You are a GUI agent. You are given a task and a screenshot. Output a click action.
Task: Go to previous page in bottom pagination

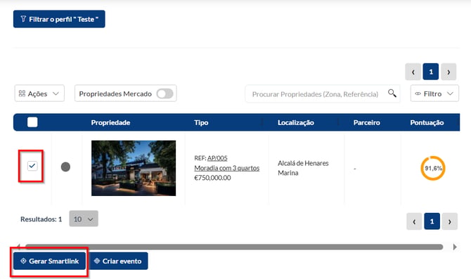click(414, 221)
